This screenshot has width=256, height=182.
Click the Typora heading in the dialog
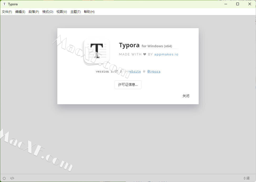129,45
